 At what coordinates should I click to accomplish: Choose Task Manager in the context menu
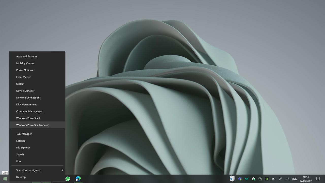[24, 134]
